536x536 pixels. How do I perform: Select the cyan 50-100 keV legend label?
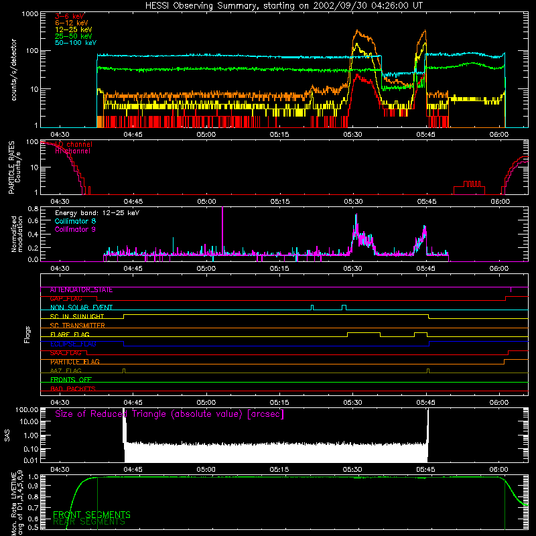coord(76,43)
